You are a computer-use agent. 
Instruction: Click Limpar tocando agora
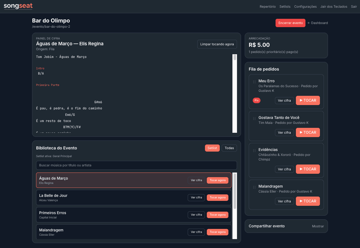(217, 44)
